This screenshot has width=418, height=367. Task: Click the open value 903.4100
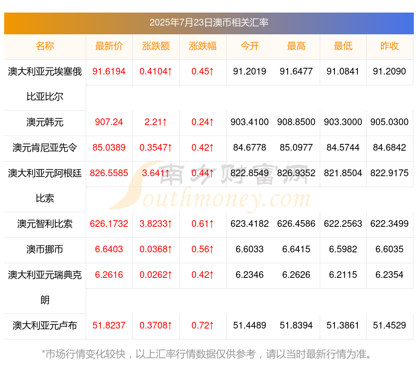pyautogui.click(x=250, y=122)
